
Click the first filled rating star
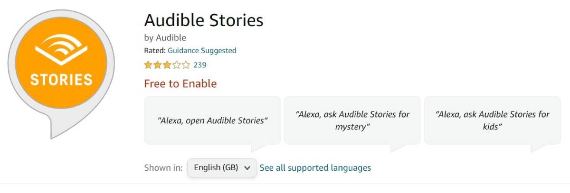click(x=148, y=65)
